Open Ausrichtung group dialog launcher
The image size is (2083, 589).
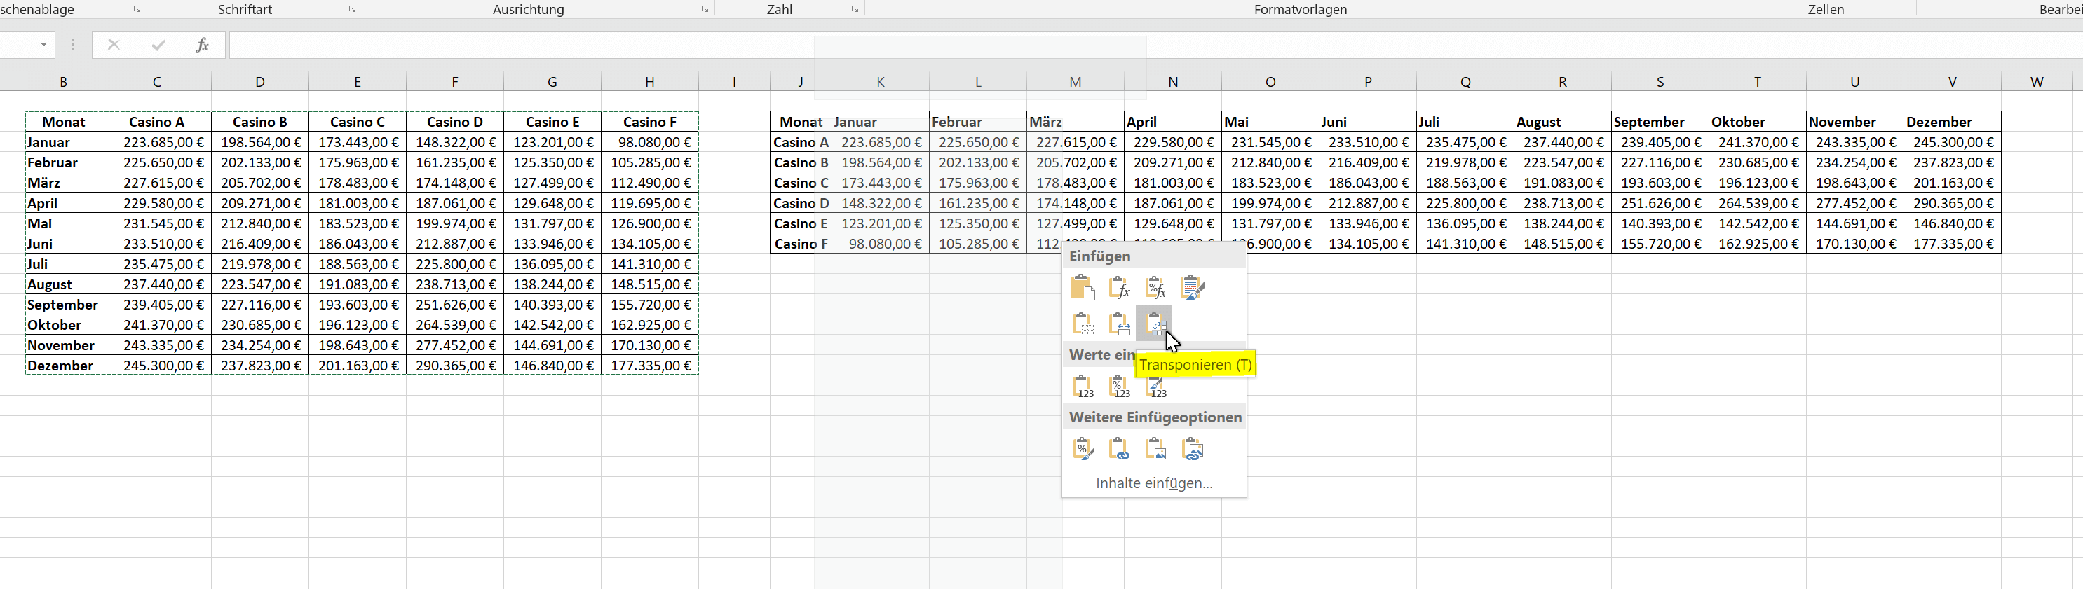(705, 9)
